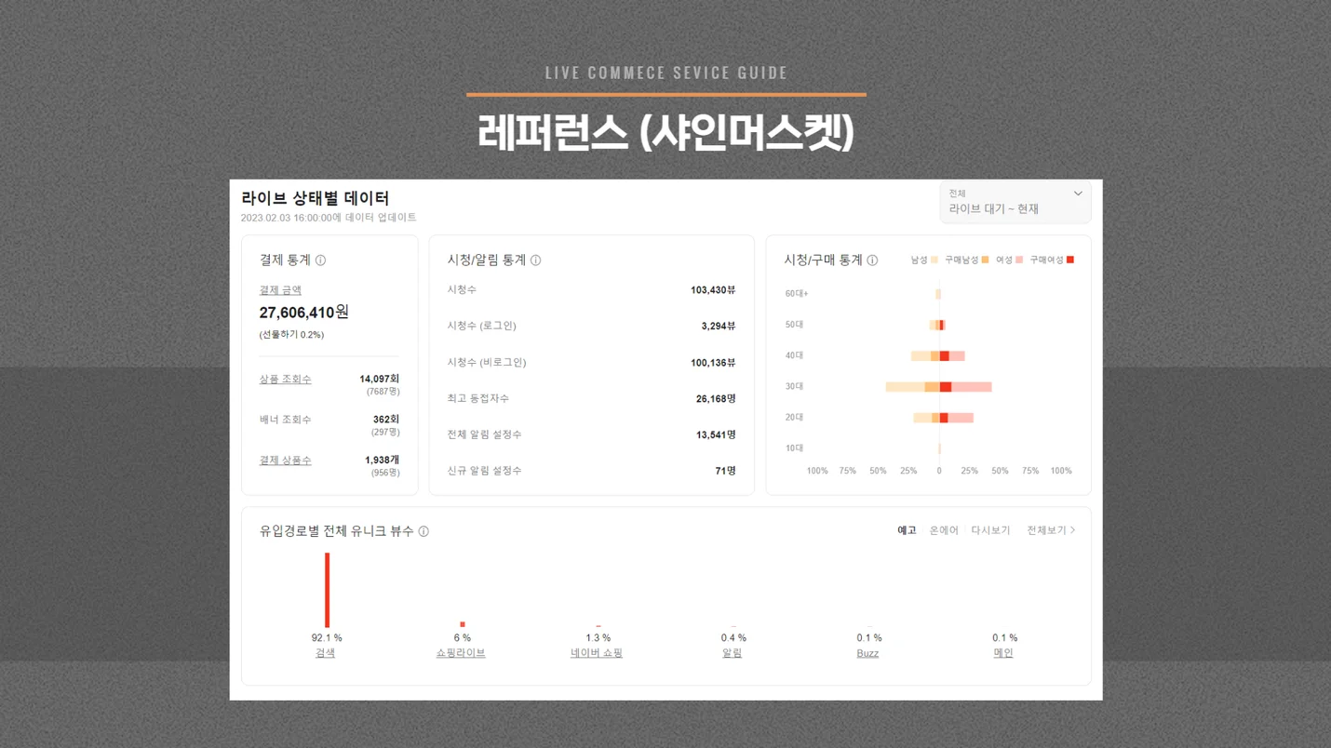Viewport: 1331px width, 748px height.
Task: Click the 100,136뷰 non-login views value
Action: pyautogui.click(x=713, y=363)
